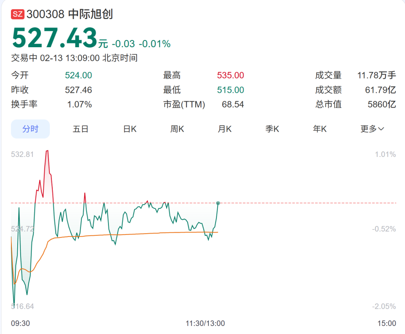This screenshot has width=405, height=334.
Task: Switch to the 五日 five-day chart tab
Action: tap(80, 129)
